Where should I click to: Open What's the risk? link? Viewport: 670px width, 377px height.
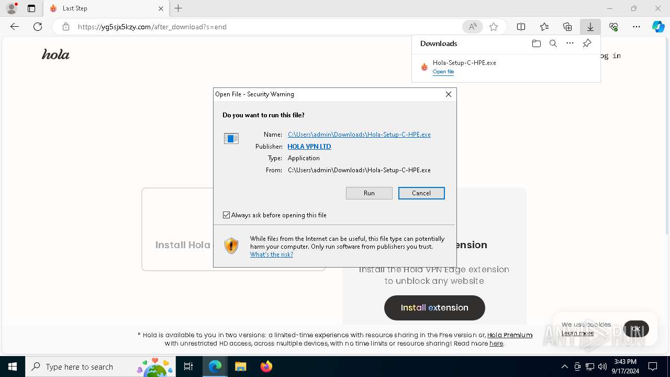272,254
